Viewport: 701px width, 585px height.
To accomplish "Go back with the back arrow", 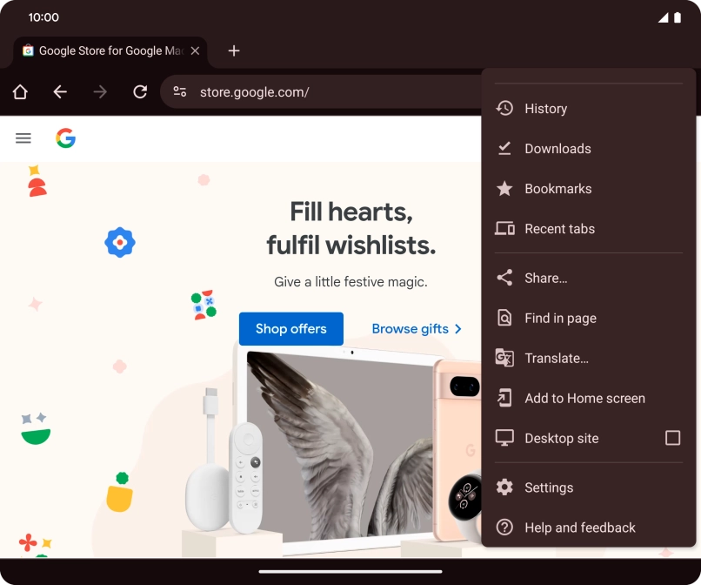I will pyautogui.click(x=60, y=91).
